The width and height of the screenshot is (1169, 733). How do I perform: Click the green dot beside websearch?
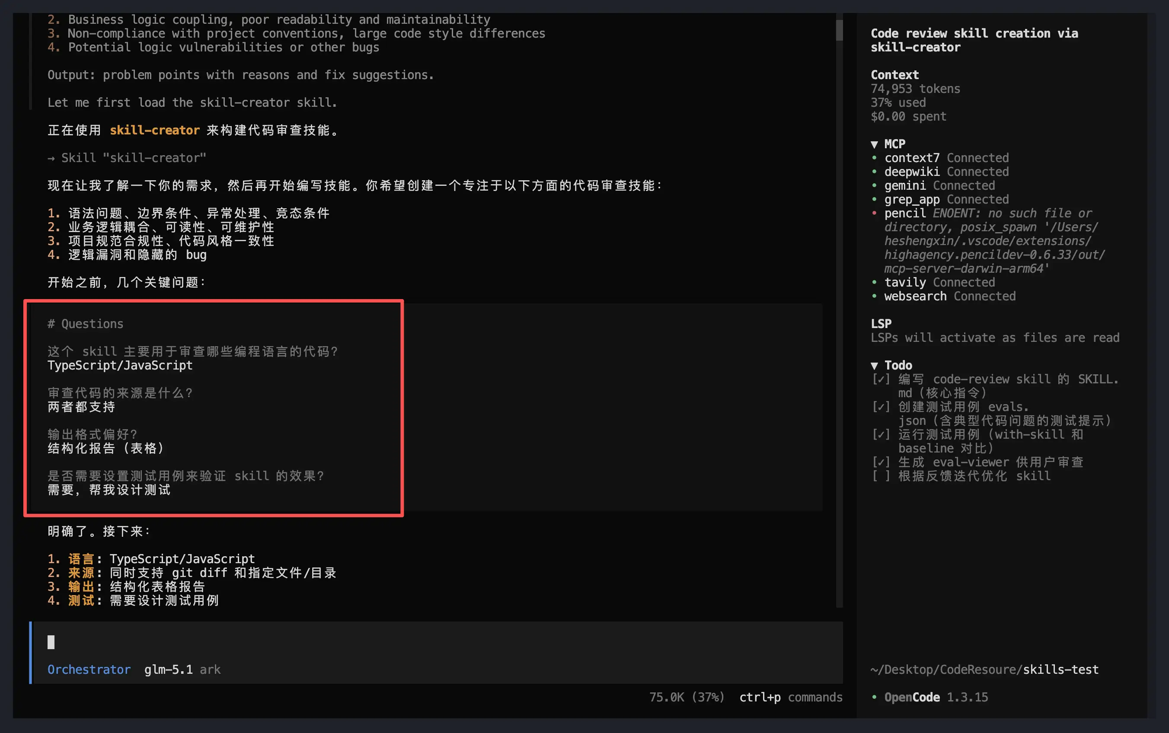click(x=874, y=296)
